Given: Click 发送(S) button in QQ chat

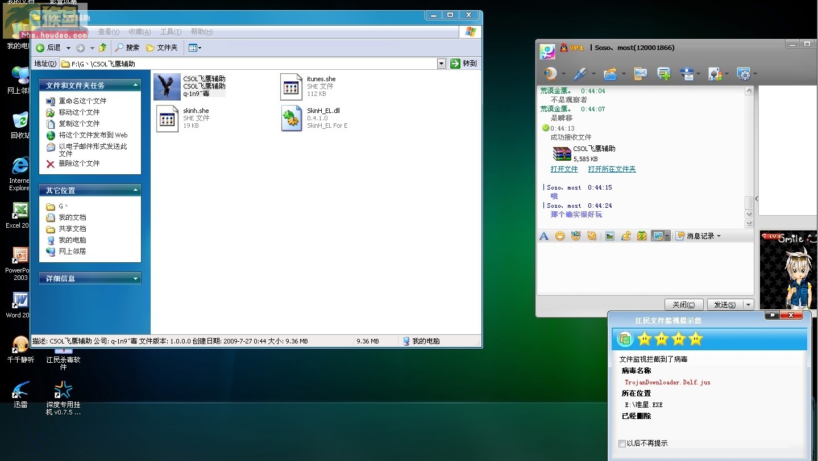Looking at the screenshot, I should click(x=725, y=305).
